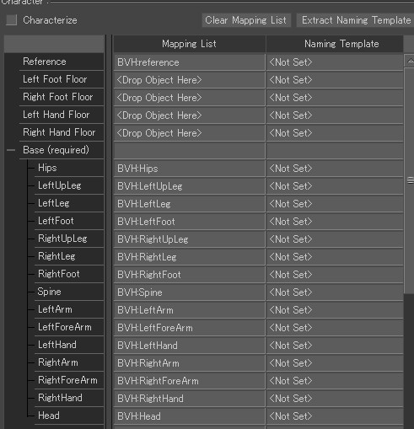Collapse the Base (required) group
The width and height of the screenshot is (414, 429).
pos(11,150)
